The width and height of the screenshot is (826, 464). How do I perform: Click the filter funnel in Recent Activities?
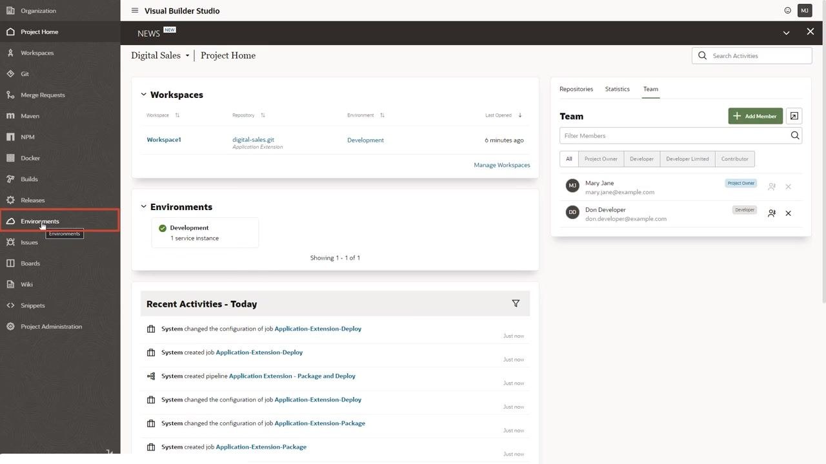[x=516, y=304]
